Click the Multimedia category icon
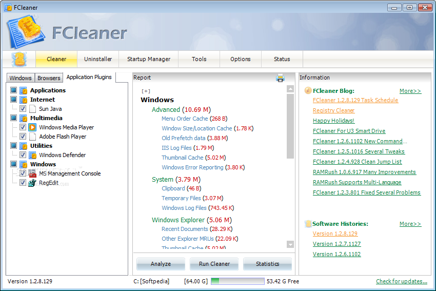This screenshot has width=436, height=291. 24,118
